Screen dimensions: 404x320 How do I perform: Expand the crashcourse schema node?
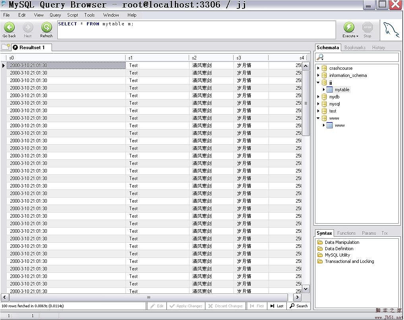318,68
